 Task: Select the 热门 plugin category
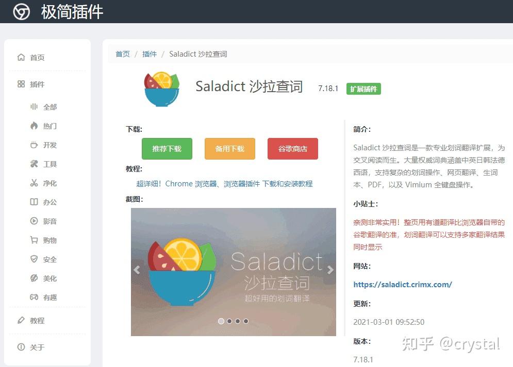point(50,126)
